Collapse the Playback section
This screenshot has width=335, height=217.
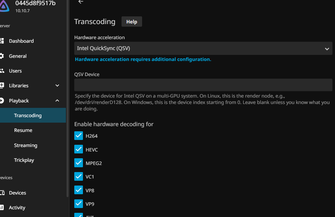click(57, 100)
